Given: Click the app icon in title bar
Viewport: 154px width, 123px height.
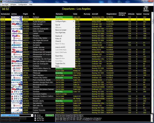Looking at the screenshot, I should pos(1,1).
